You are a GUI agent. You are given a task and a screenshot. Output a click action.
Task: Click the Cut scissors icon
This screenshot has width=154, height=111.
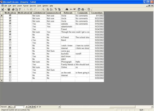[x=24, y=9]
